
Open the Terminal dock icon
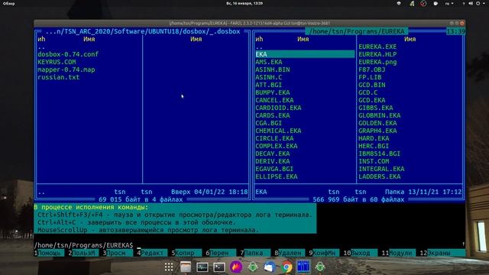[219, 267]
